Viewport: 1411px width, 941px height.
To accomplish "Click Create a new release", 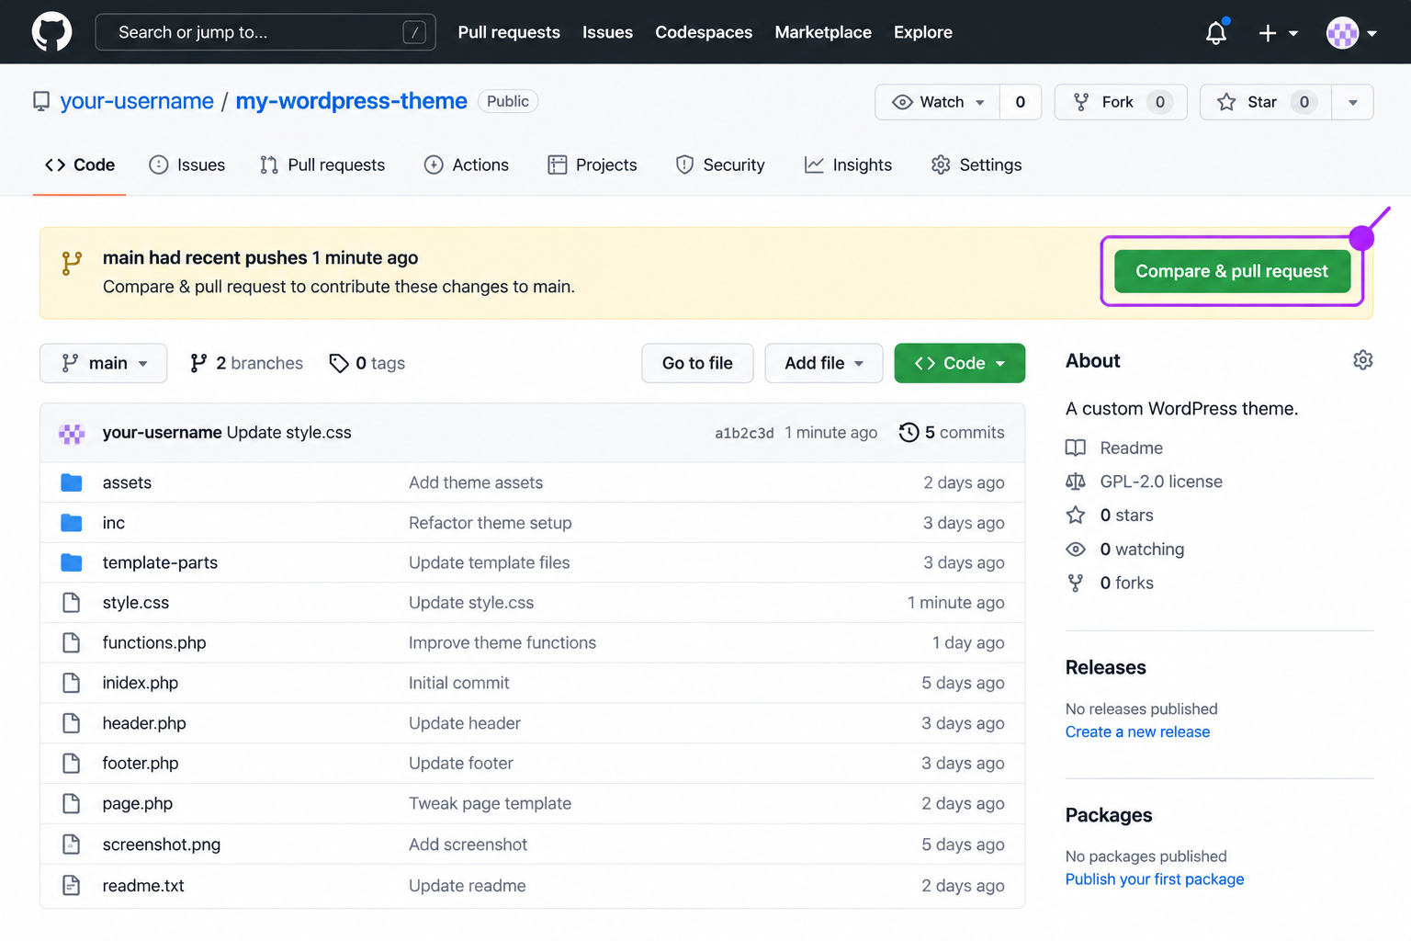I will [x=1137, y=731].
